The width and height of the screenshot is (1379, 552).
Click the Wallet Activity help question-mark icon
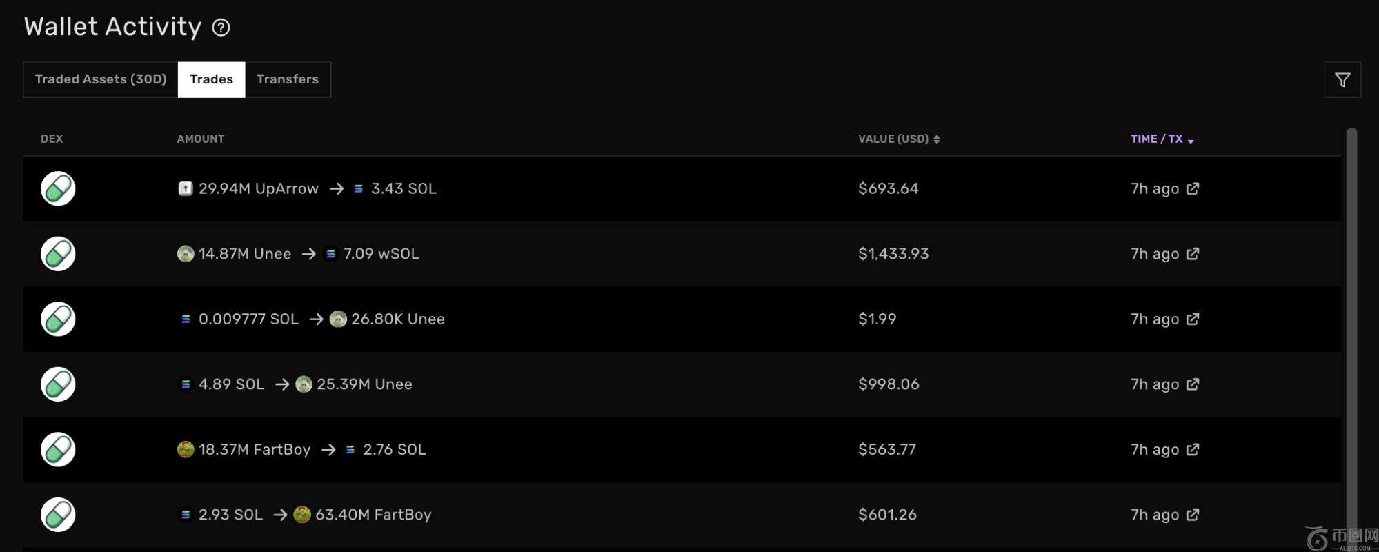[x=221, y=28]
